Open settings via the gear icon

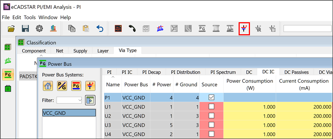(x=39, y=28)
